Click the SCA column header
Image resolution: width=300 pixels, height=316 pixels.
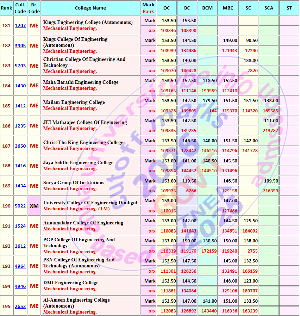coord(269,8)
